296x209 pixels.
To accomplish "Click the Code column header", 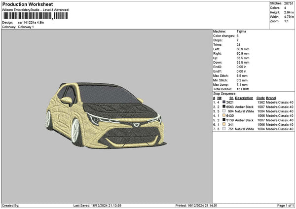I will click(x=260, y=98).
